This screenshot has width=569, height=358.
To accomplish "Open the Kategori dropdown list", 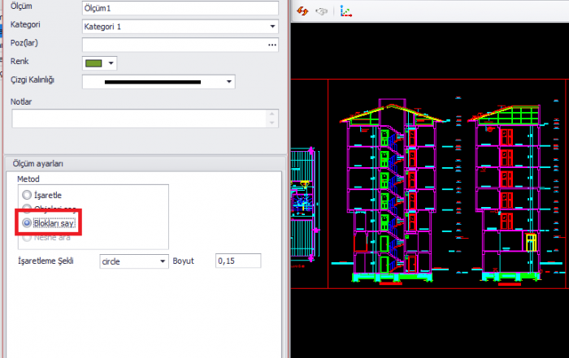I will coord(272,26).
